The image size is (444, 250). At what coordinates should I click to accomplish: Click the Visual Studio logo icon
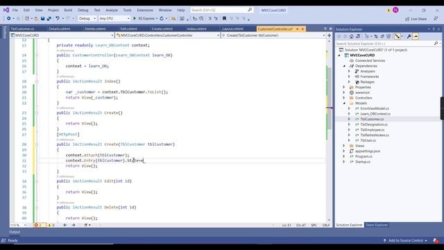click(6, 10)
